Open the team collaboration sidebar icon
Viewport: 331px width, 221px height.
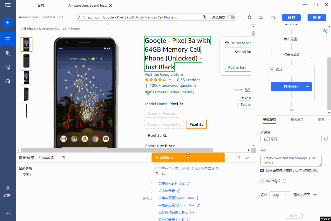pos(8,53)
